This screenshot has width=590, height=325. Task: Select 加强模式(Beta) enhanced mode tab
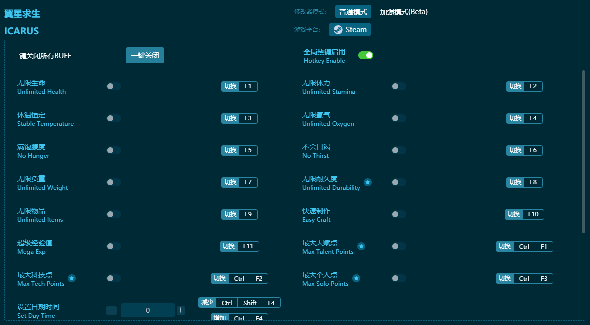click(403, 12)
